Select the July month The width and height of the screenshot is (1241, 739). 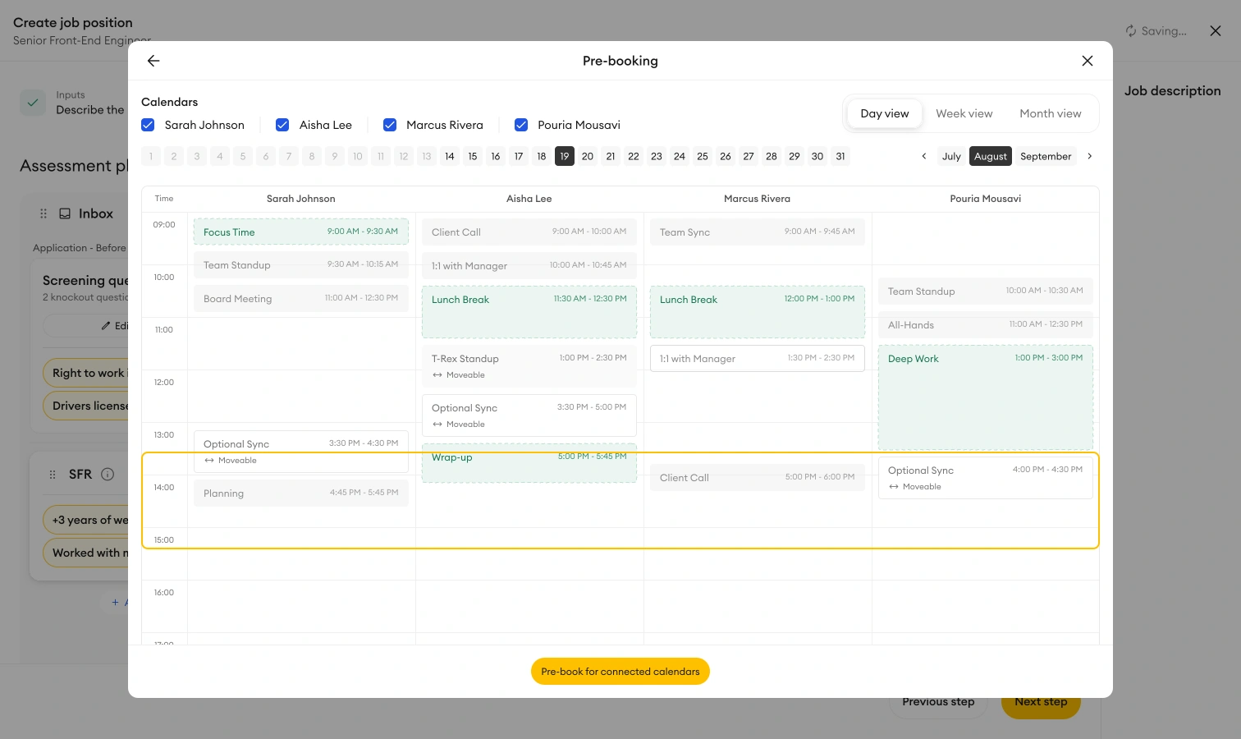point(951,156)
